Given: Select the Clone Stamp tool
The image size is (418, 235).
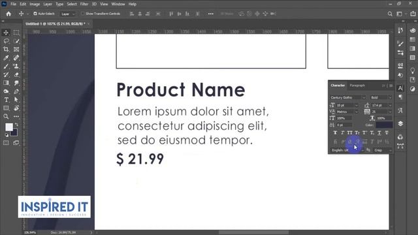Looking at the screenshot, I should (x=16, y=66).
